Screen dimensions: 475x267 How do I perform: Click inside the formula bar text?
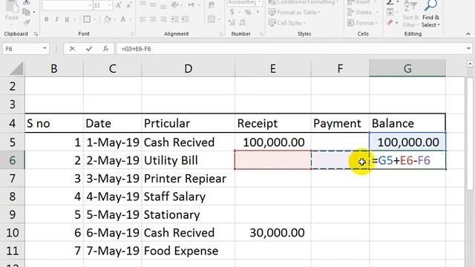pos(136,49)
